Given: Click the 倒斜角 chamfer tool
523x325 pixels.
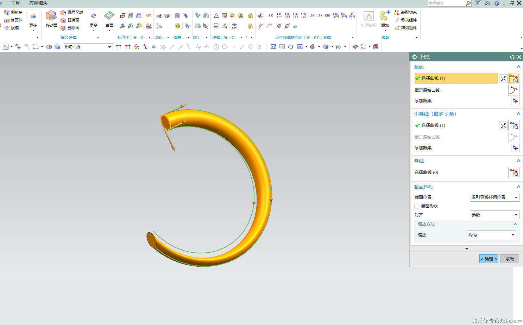Looking at the screenshot, I should coord(13,12).
